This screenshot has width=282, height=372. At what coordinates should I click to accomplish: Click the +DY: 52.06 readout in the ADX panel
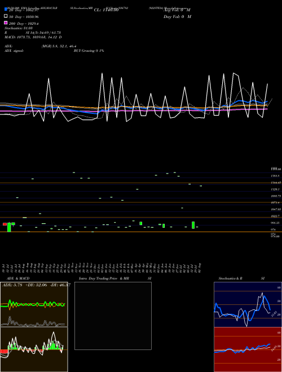pyautogui.click(x=36, y=285)
